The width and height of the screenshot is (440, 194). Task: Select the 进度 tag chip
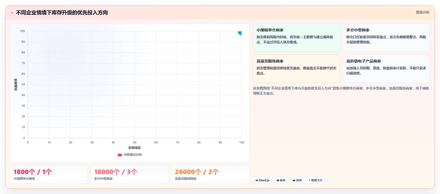pyautogui.click(x=297, y=180)
